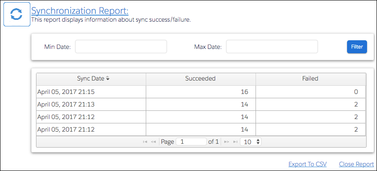This screenshot has width=377, height=171.
Task: Toggle the Sync Date sort arrow icon
Action: (x=108, y=78)
